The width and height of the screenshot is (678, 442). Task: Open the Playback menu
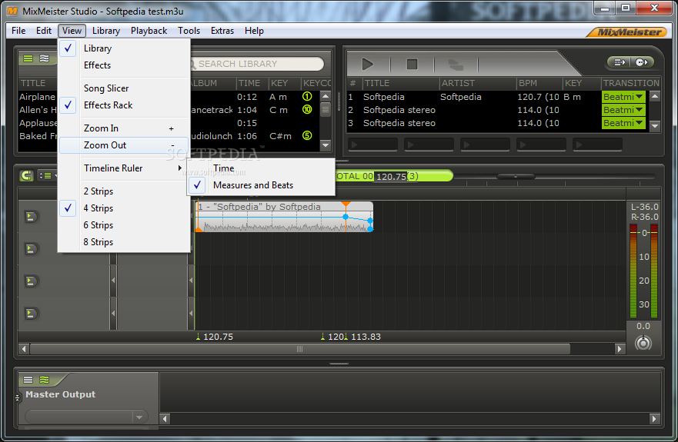[149, 31]
